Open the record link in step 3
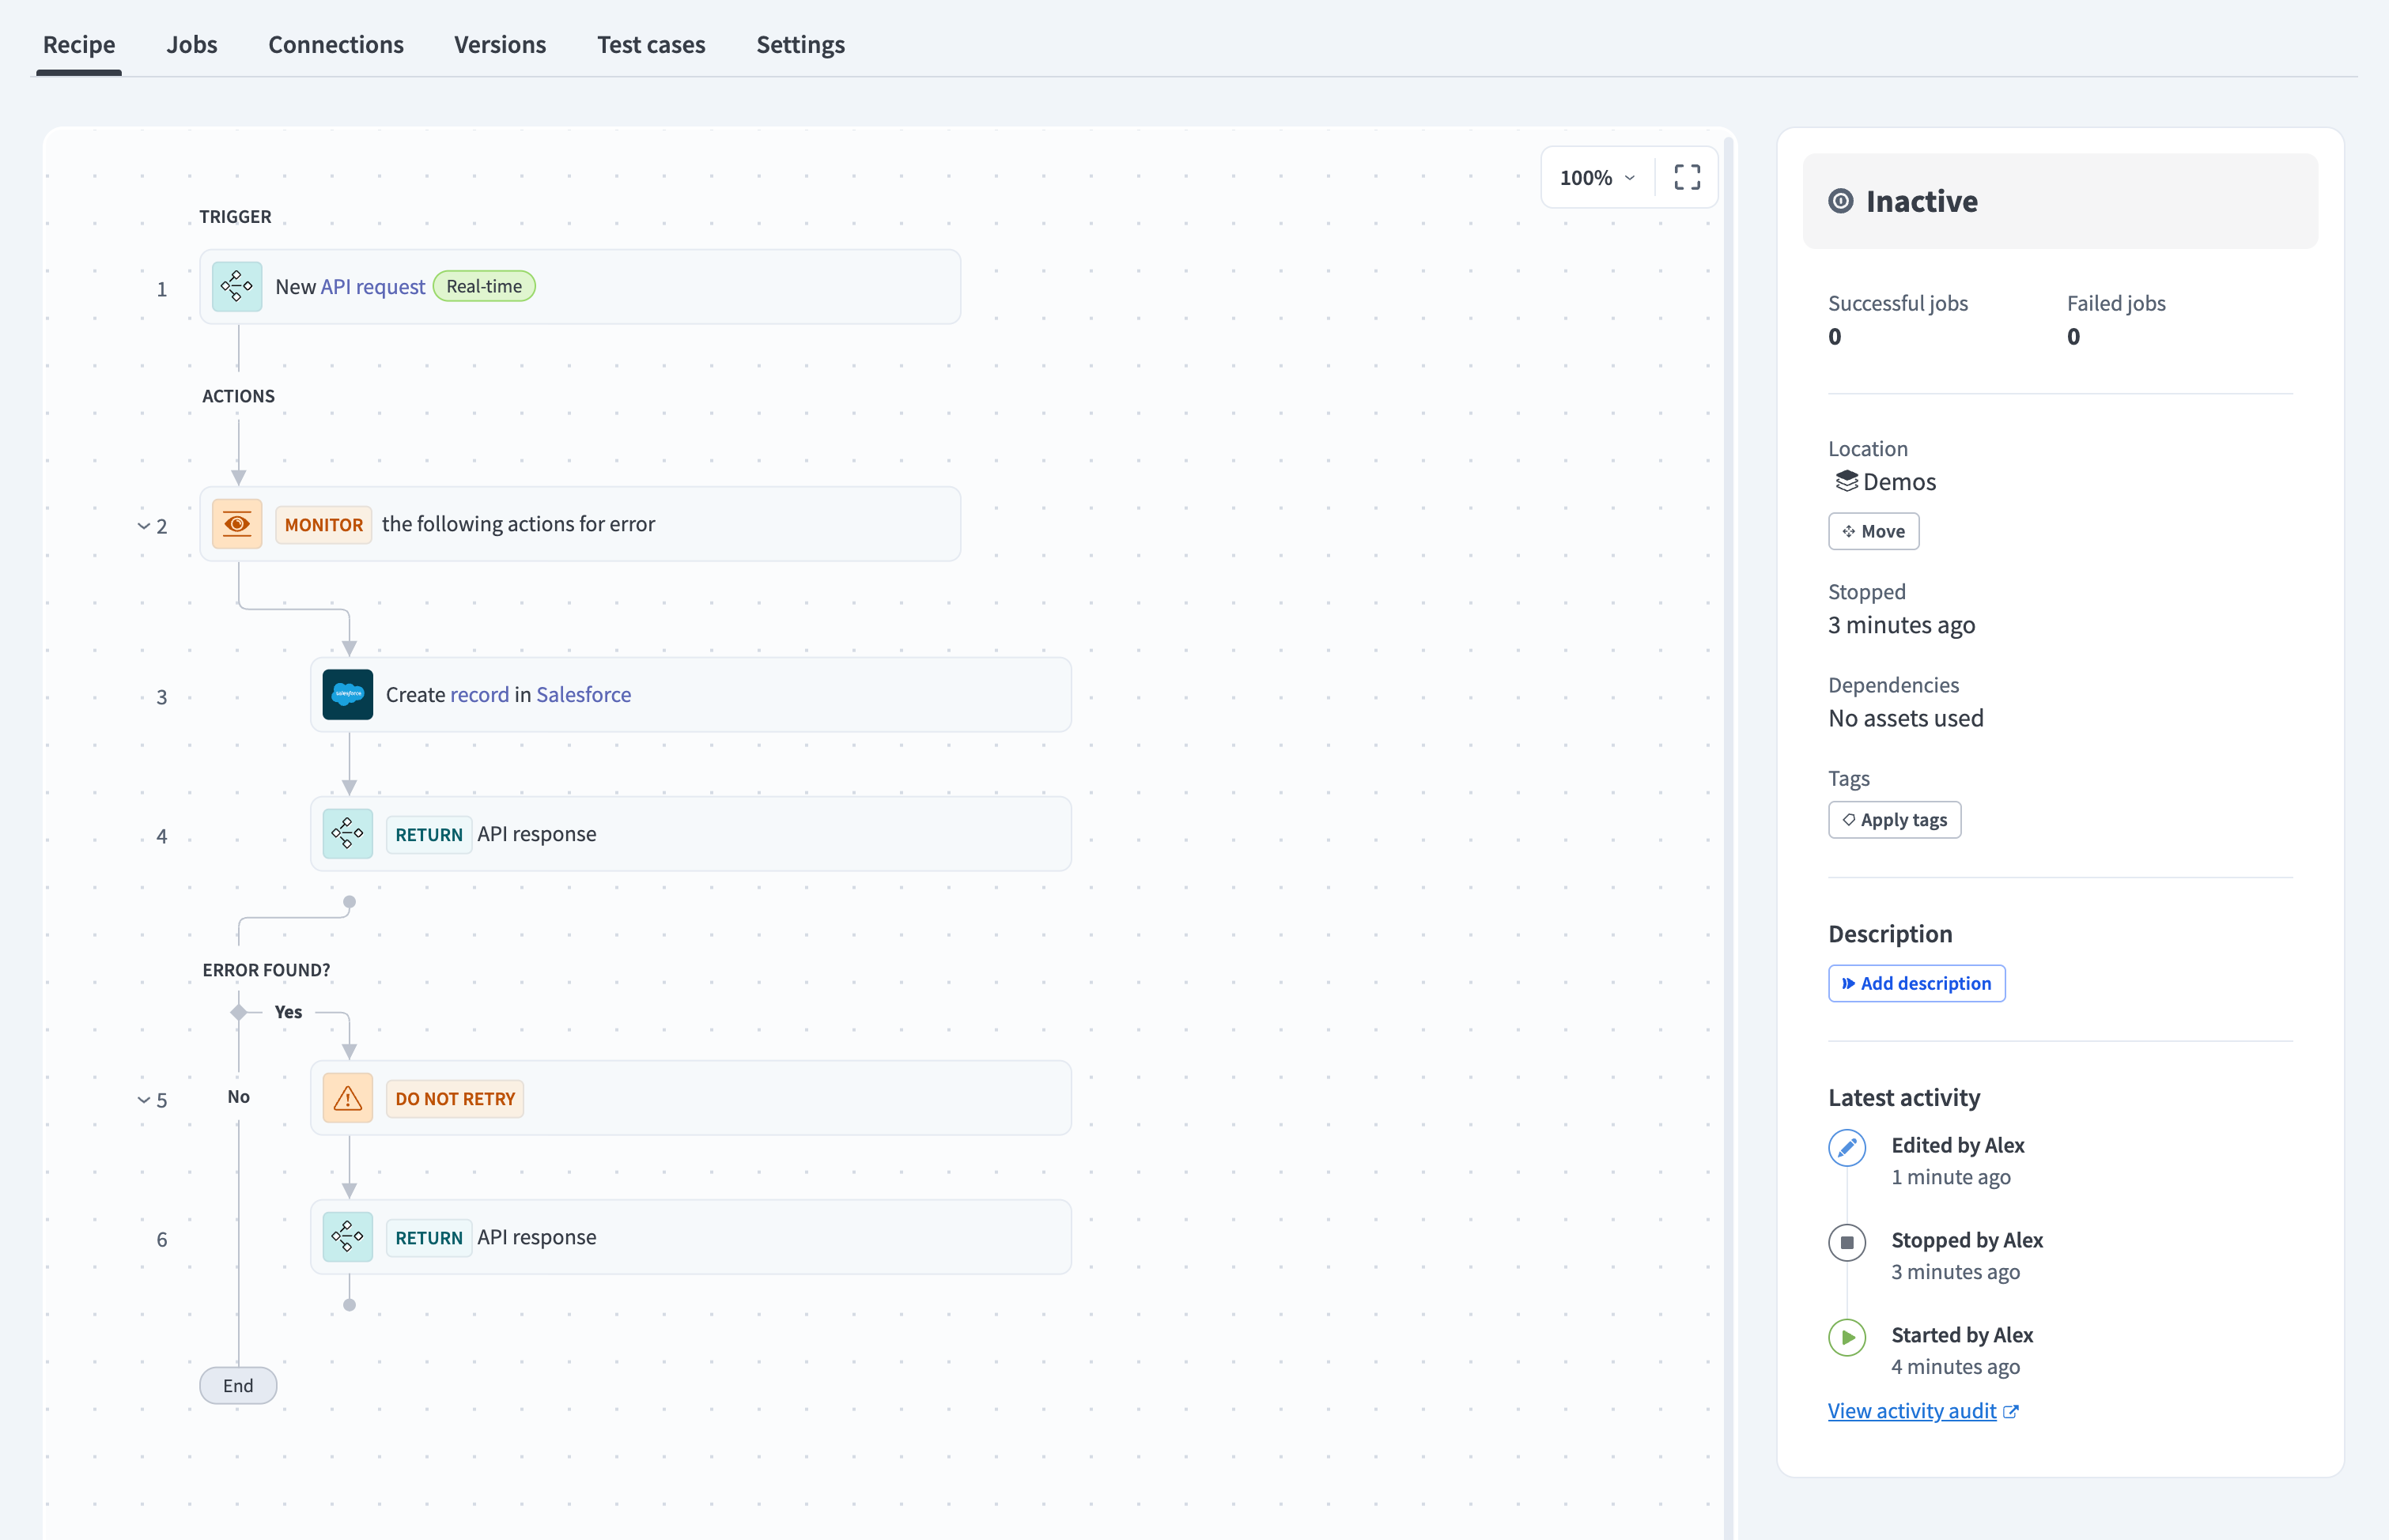This screenshot has height=1540, width=2389. [x=479, y=695]
